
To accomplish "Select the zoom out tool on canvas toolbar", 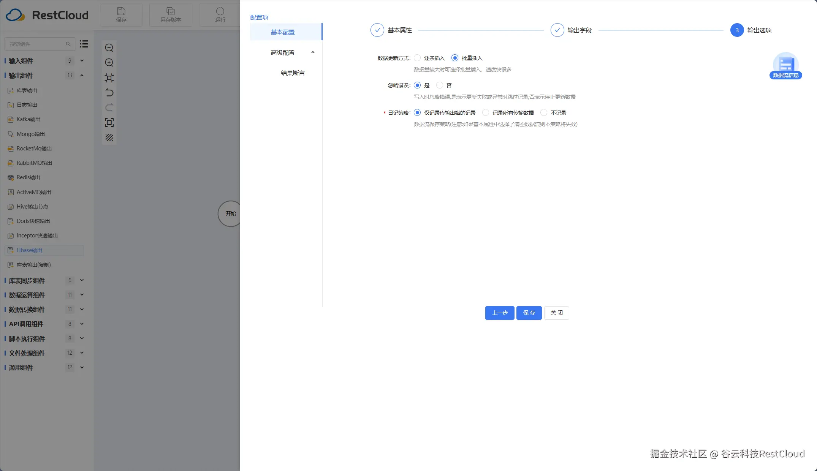I will point(109,47).
